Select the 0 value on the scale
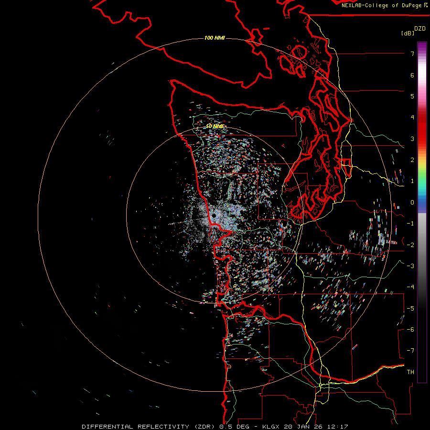 coord(412,203)
